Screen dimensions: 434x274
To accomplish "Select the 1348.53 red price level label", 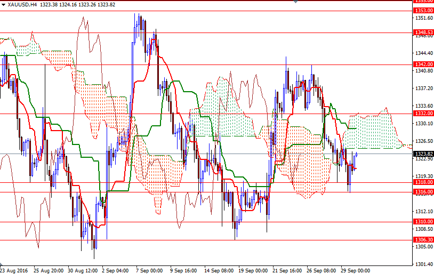I will pyautogui.click(x=423, y=33).
